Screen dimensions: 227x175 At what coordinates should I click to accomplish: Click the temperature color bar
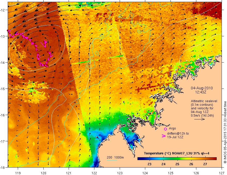click(x=177, y=159)
